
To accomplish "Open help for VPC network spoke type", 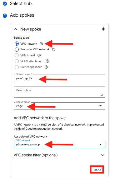I will 41,44.
